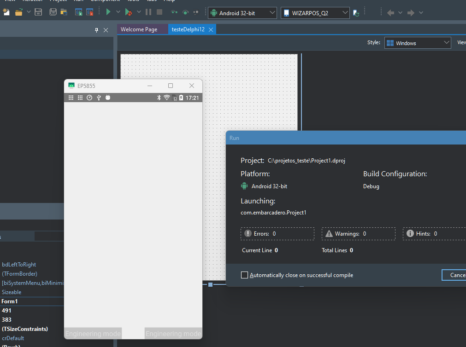
Task: Close the testeDelphi12 tab
Action: [211, 29]
